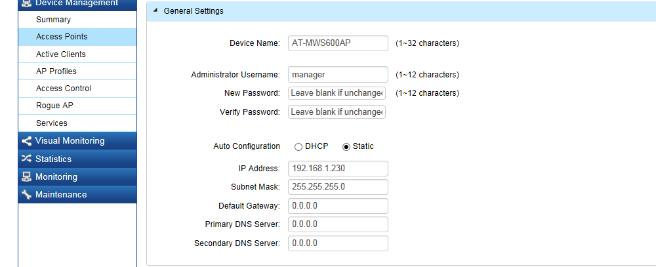Click the IP Address field
The height and width of the screenshot is (267, 656).
(338, 169)
